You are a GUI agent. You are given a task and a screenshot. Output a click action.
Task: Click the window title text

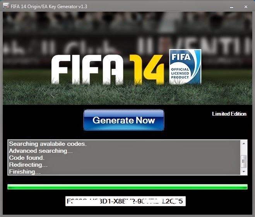coord(49,7)
